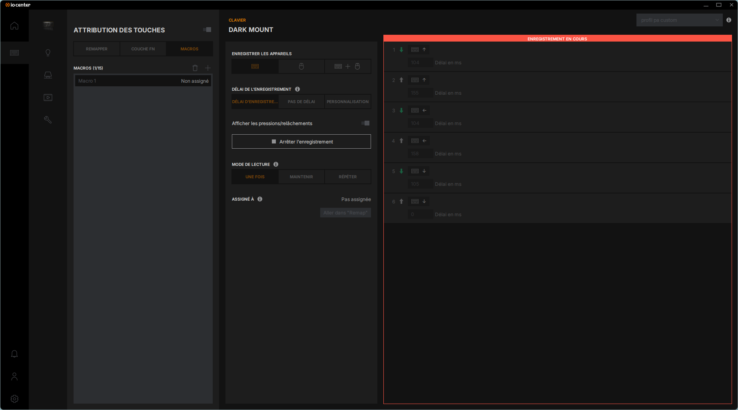Image resolution: width=738 pixels, height=410 pixels.
Task: Add a new macro with plus icon
Action: [208, 68]
